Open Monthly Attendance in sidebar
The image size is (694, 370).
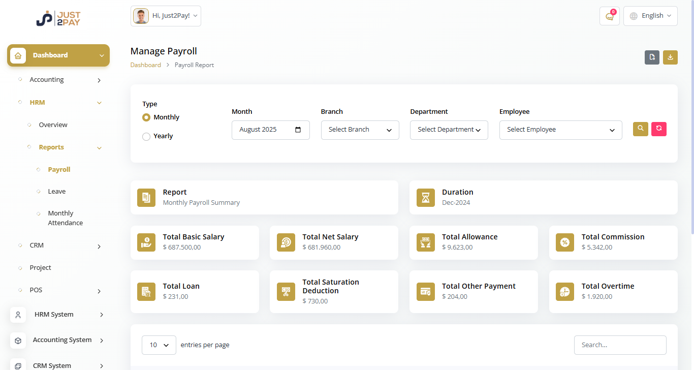click(65, 218)
